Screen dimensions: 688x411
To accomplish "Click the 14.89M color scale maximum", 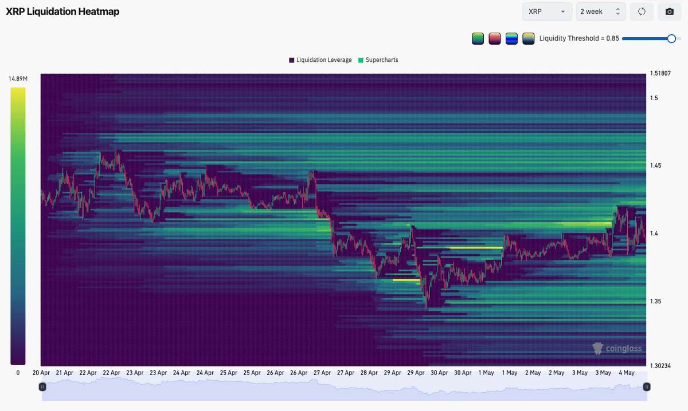I will tap(18, 79).
